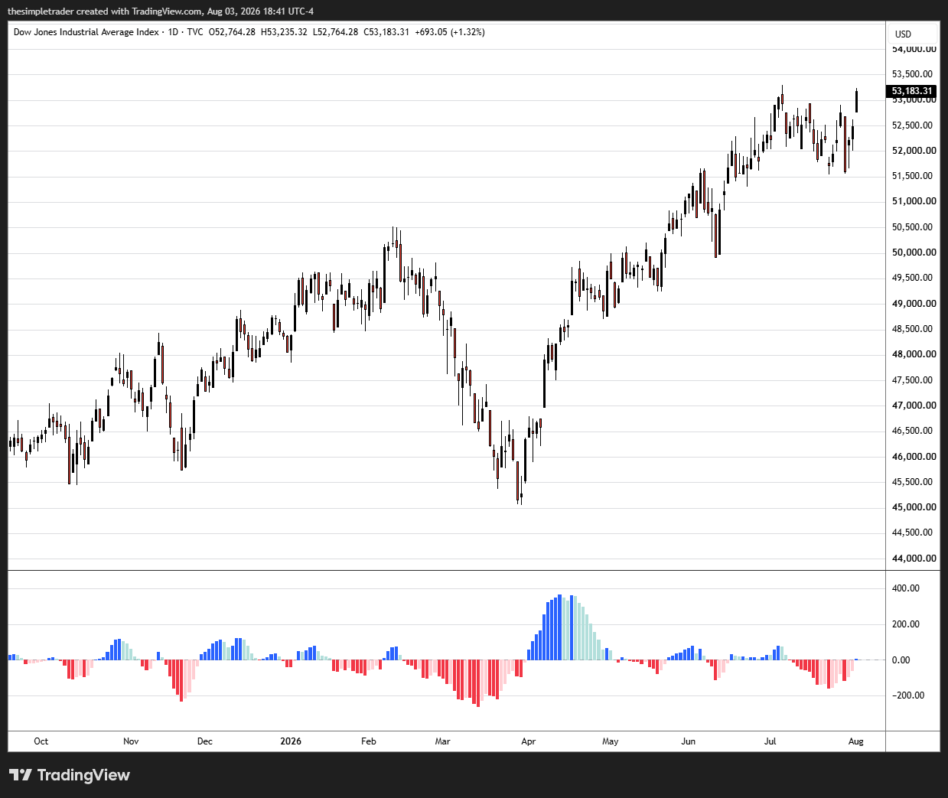The height and width of the screenshot is (798, 948).
Task: Click the 47,000.00 price axis label
Action: coord(914,406)
